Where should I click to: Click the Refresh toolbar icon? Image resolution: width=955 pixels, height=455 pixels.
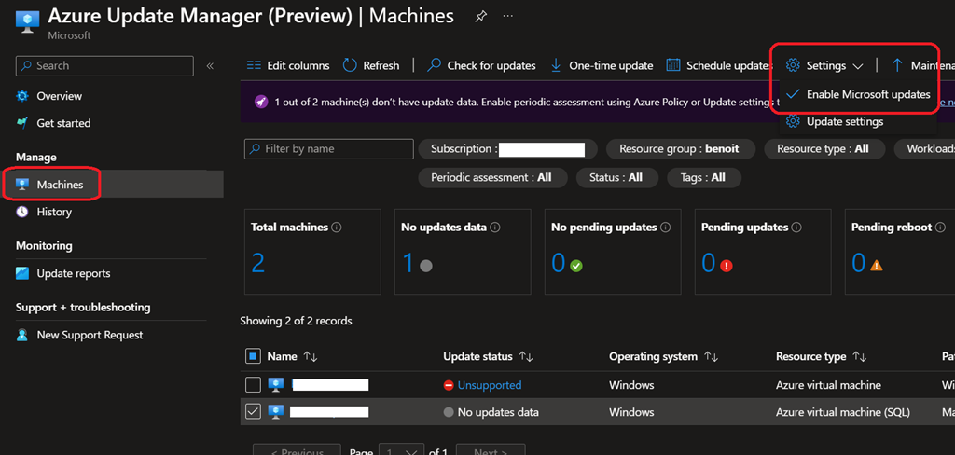(350, 65)
